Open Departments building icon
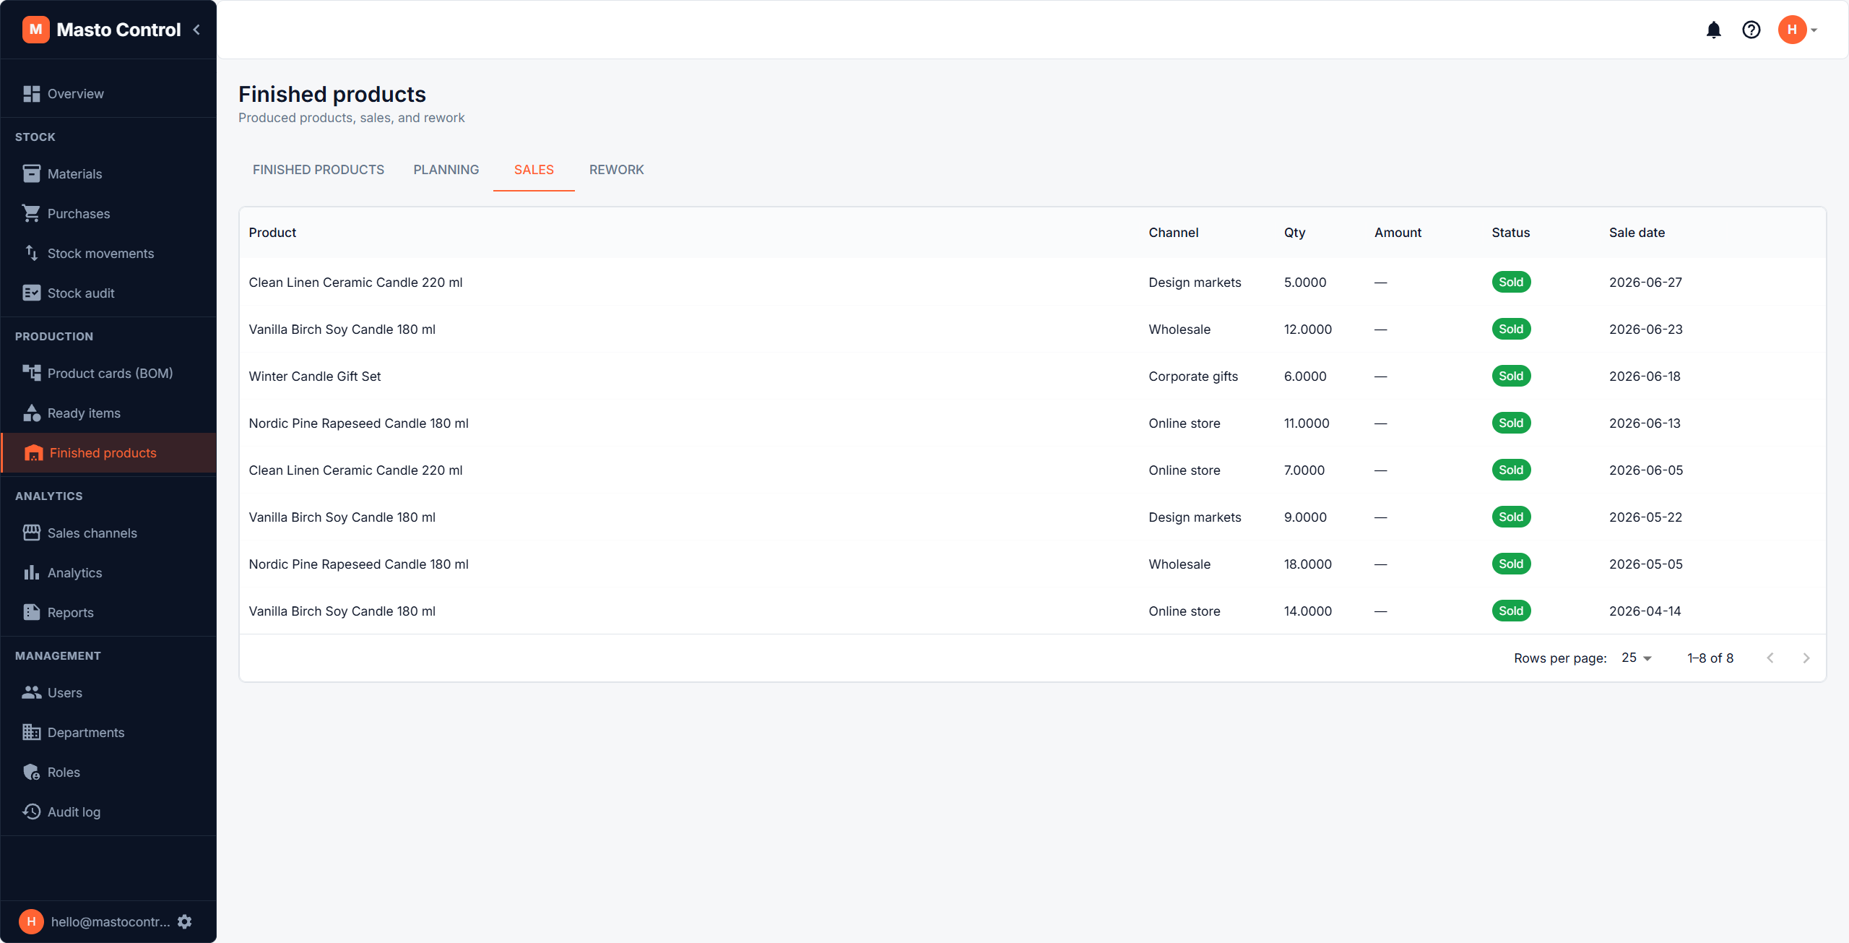 (31, 732)
